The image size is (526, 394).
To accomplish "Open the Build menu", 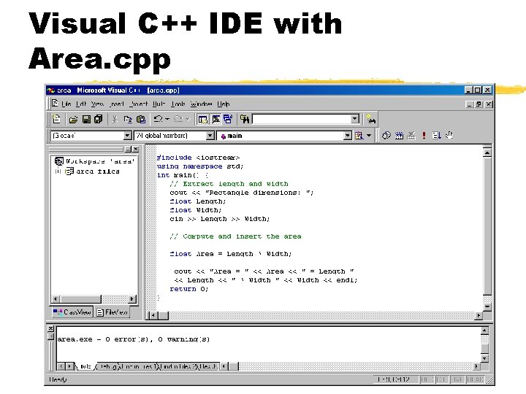I will 159,104.
